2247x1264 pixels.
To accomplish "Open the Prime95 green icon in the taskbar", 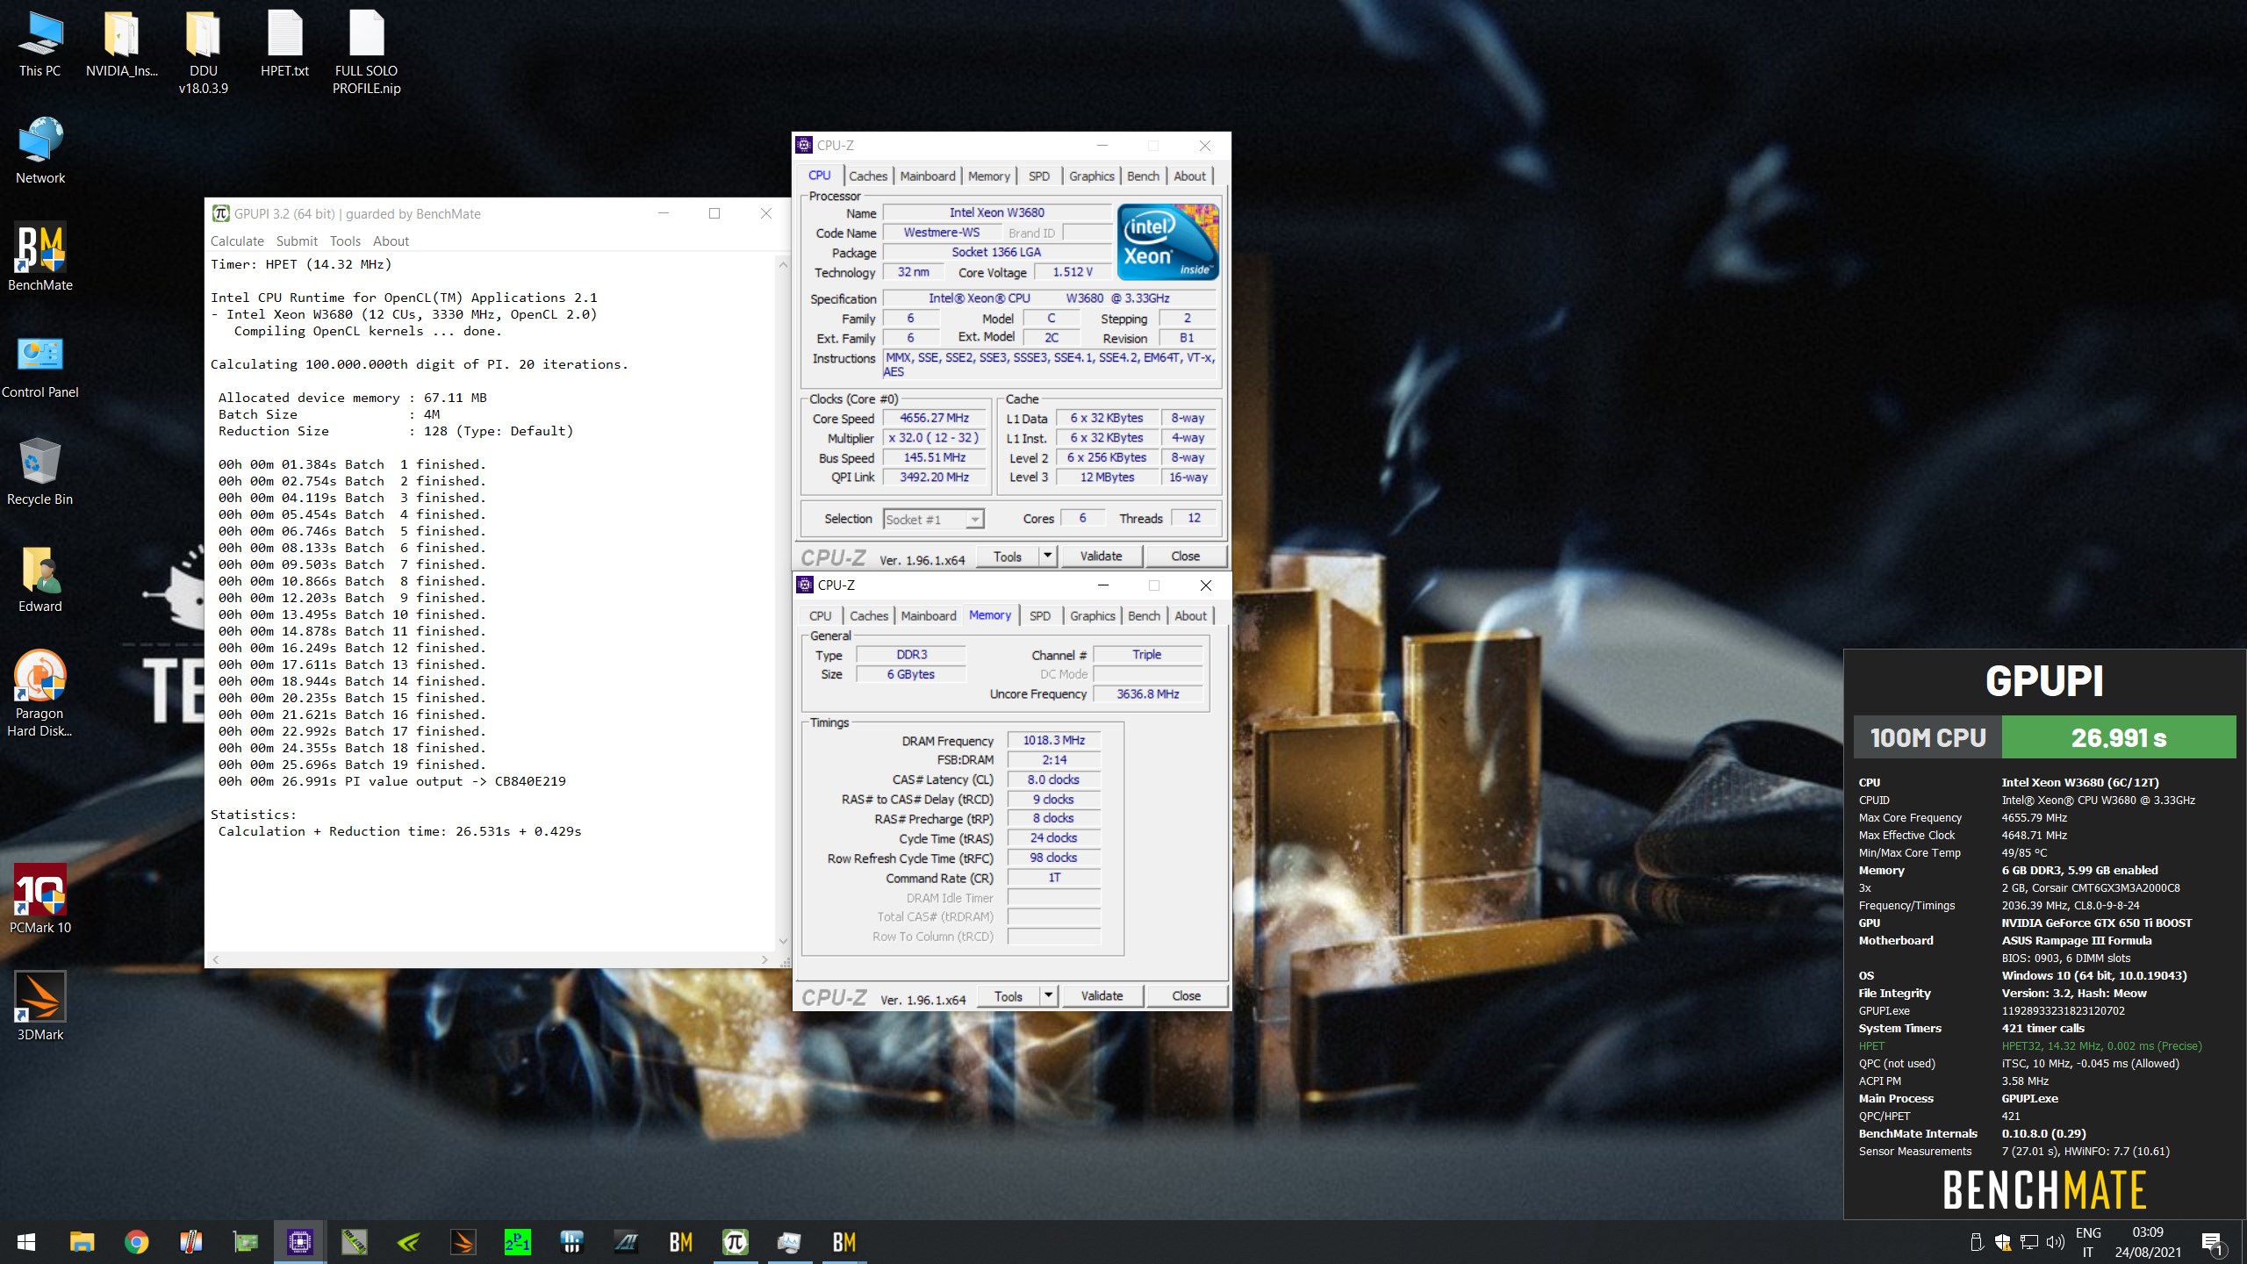I will [517, 1241].
